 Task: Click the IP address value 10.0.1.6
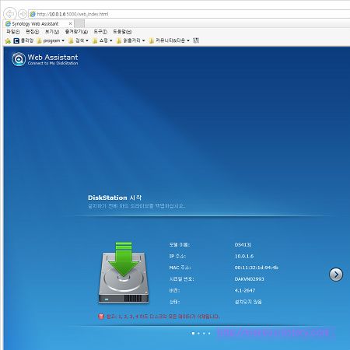[x=244, y=256]
